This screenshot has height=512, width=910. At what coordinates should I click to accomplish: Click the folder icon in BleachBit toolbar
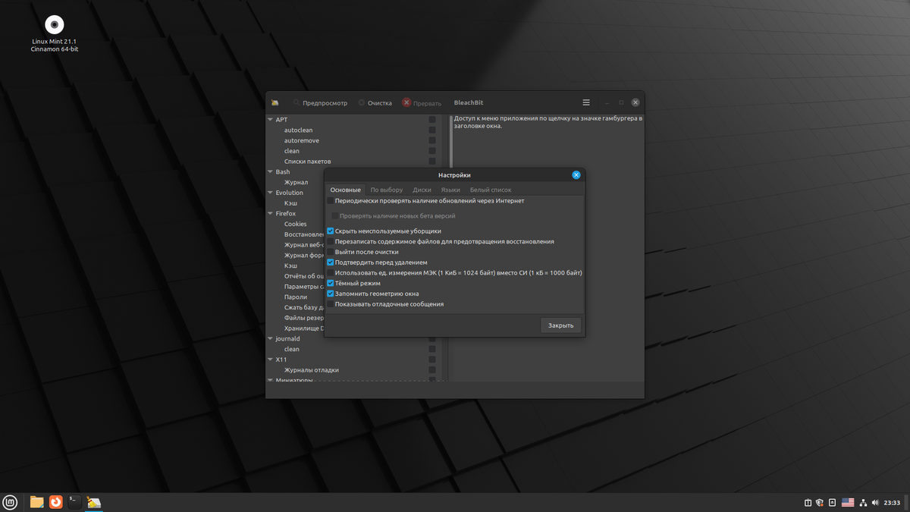(x=275, y=102)
